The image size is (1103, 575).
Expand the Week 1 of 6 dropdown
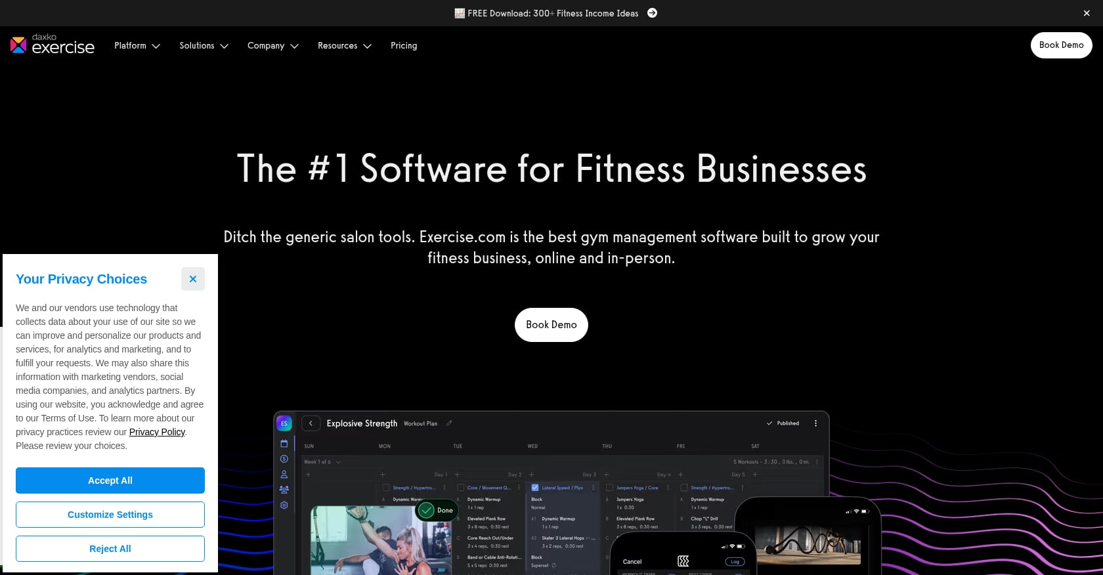click(x=322, y=462)
